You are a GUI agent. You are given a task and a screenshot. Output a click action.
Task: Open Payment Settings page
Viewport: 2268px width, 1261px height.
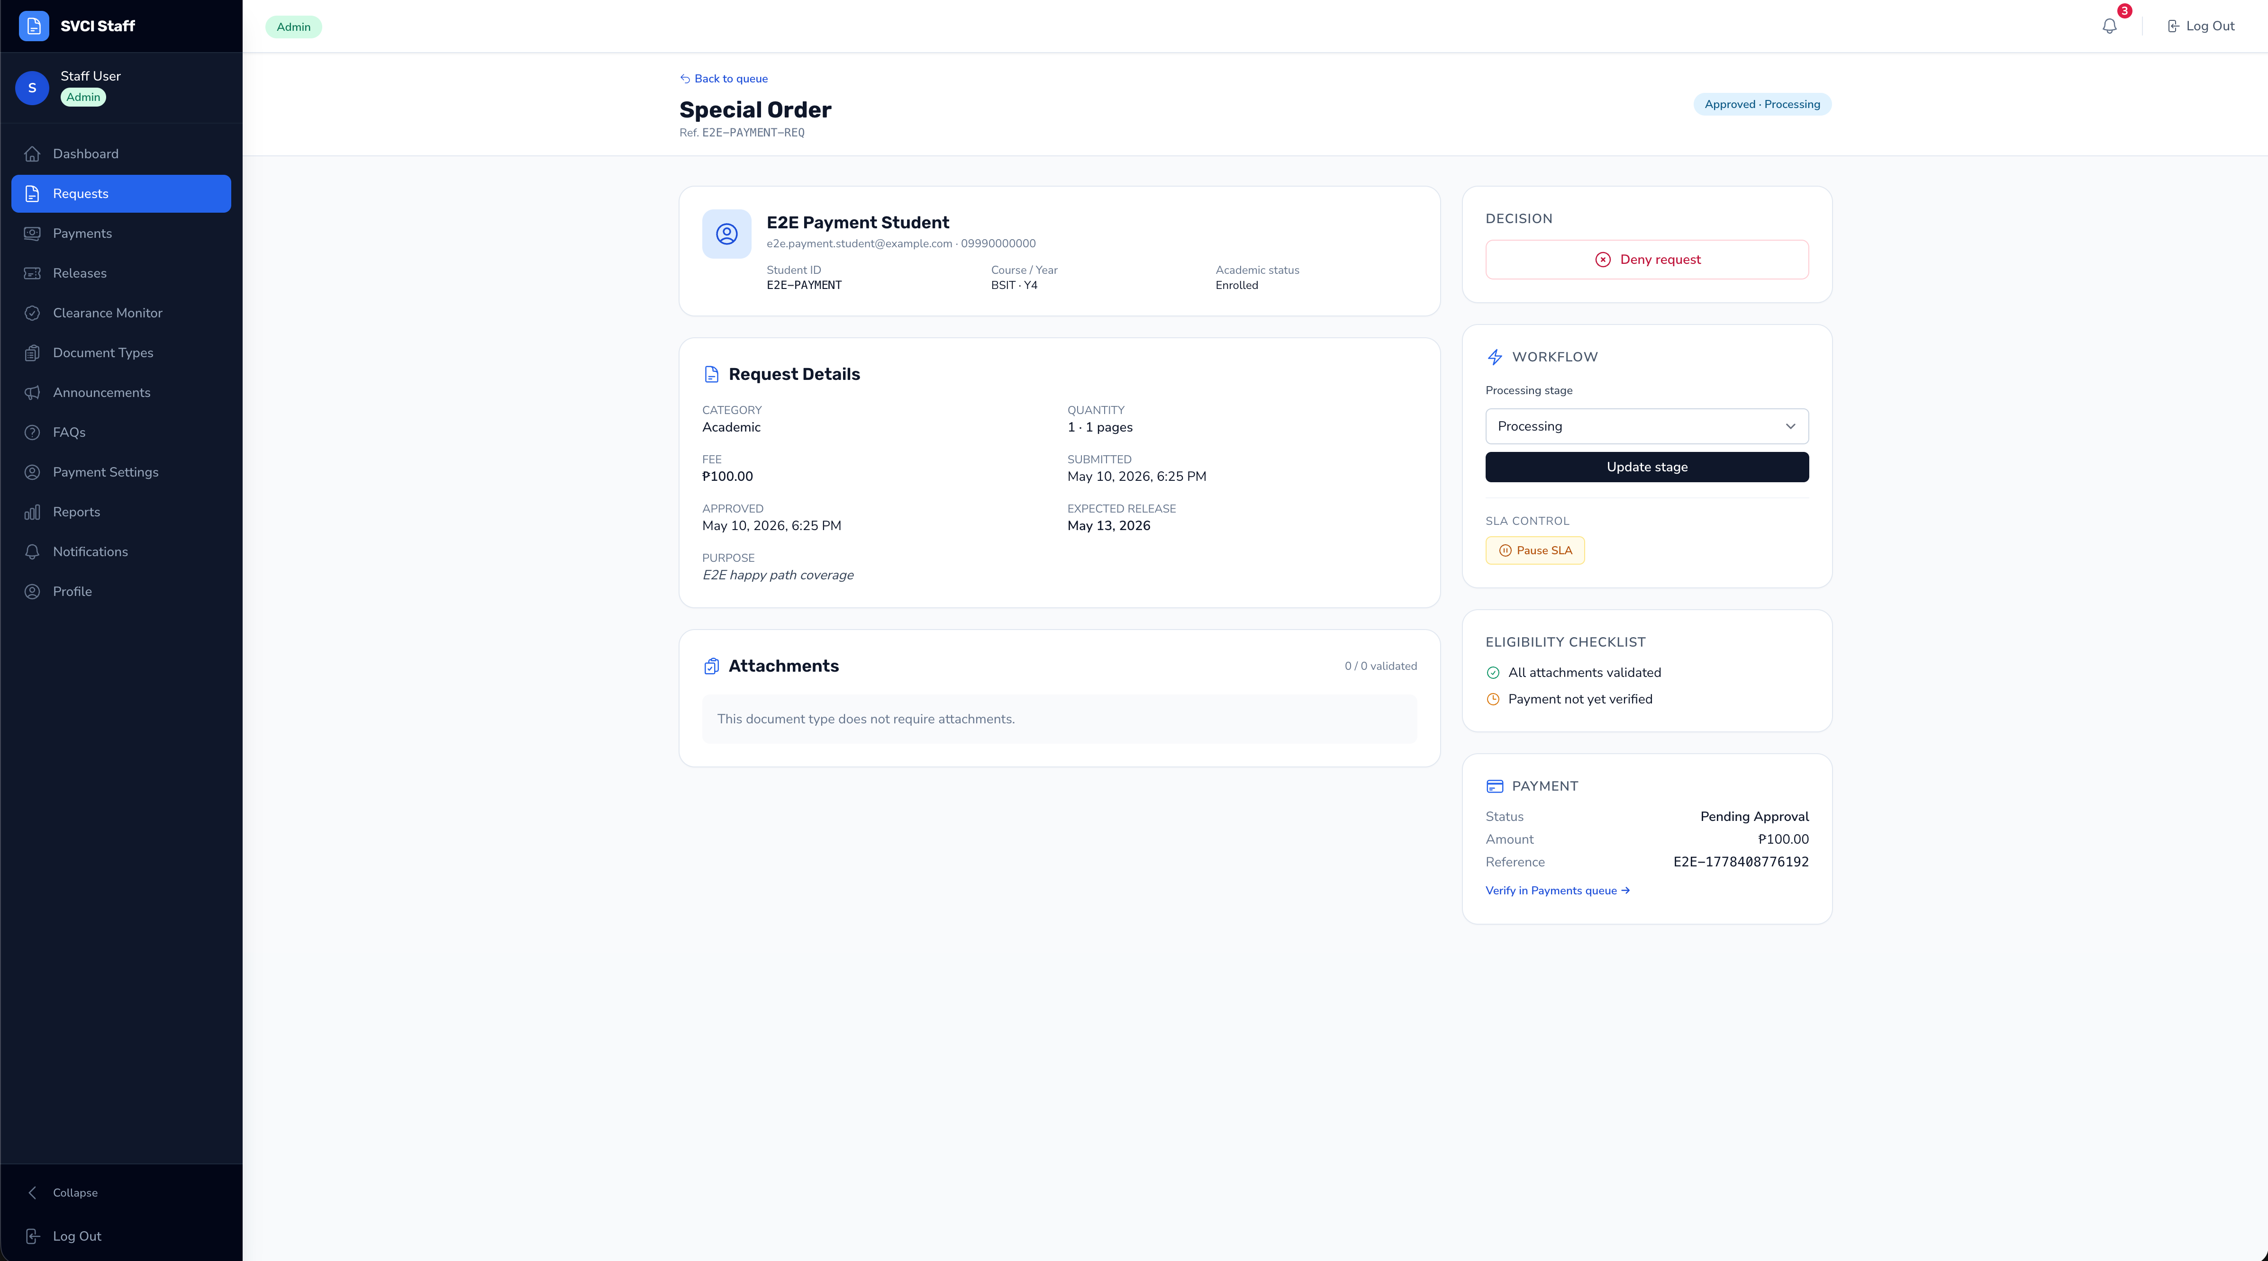click(x=121, y=473)
